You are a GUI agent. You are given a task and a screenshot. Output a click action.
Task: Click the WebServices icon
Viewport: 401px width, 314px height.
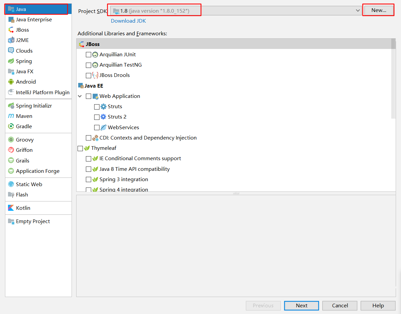tap(103, 127)
